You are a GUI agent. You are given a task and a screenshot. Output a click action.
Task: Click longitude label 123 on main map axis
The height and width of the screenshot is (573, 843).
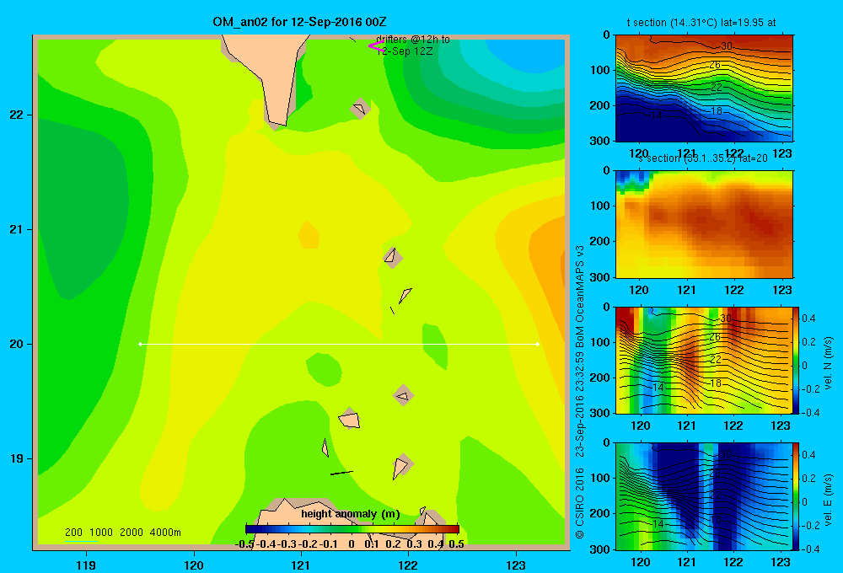point(516,565)
